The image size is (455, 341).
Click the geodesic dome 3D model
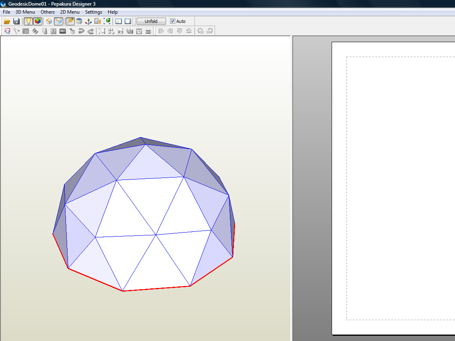[144, 214]
